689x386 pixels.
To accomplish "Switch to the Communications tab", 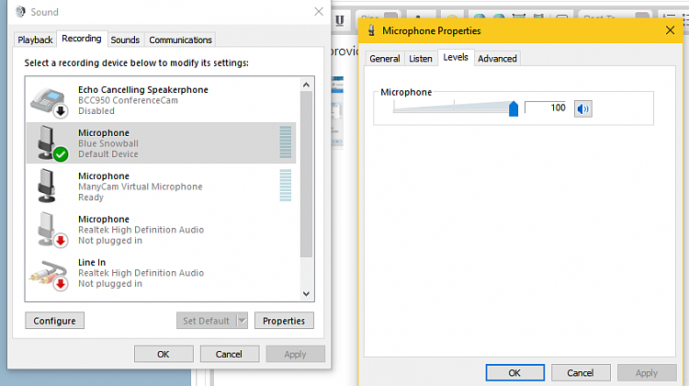I will click(x=180, y=40).
